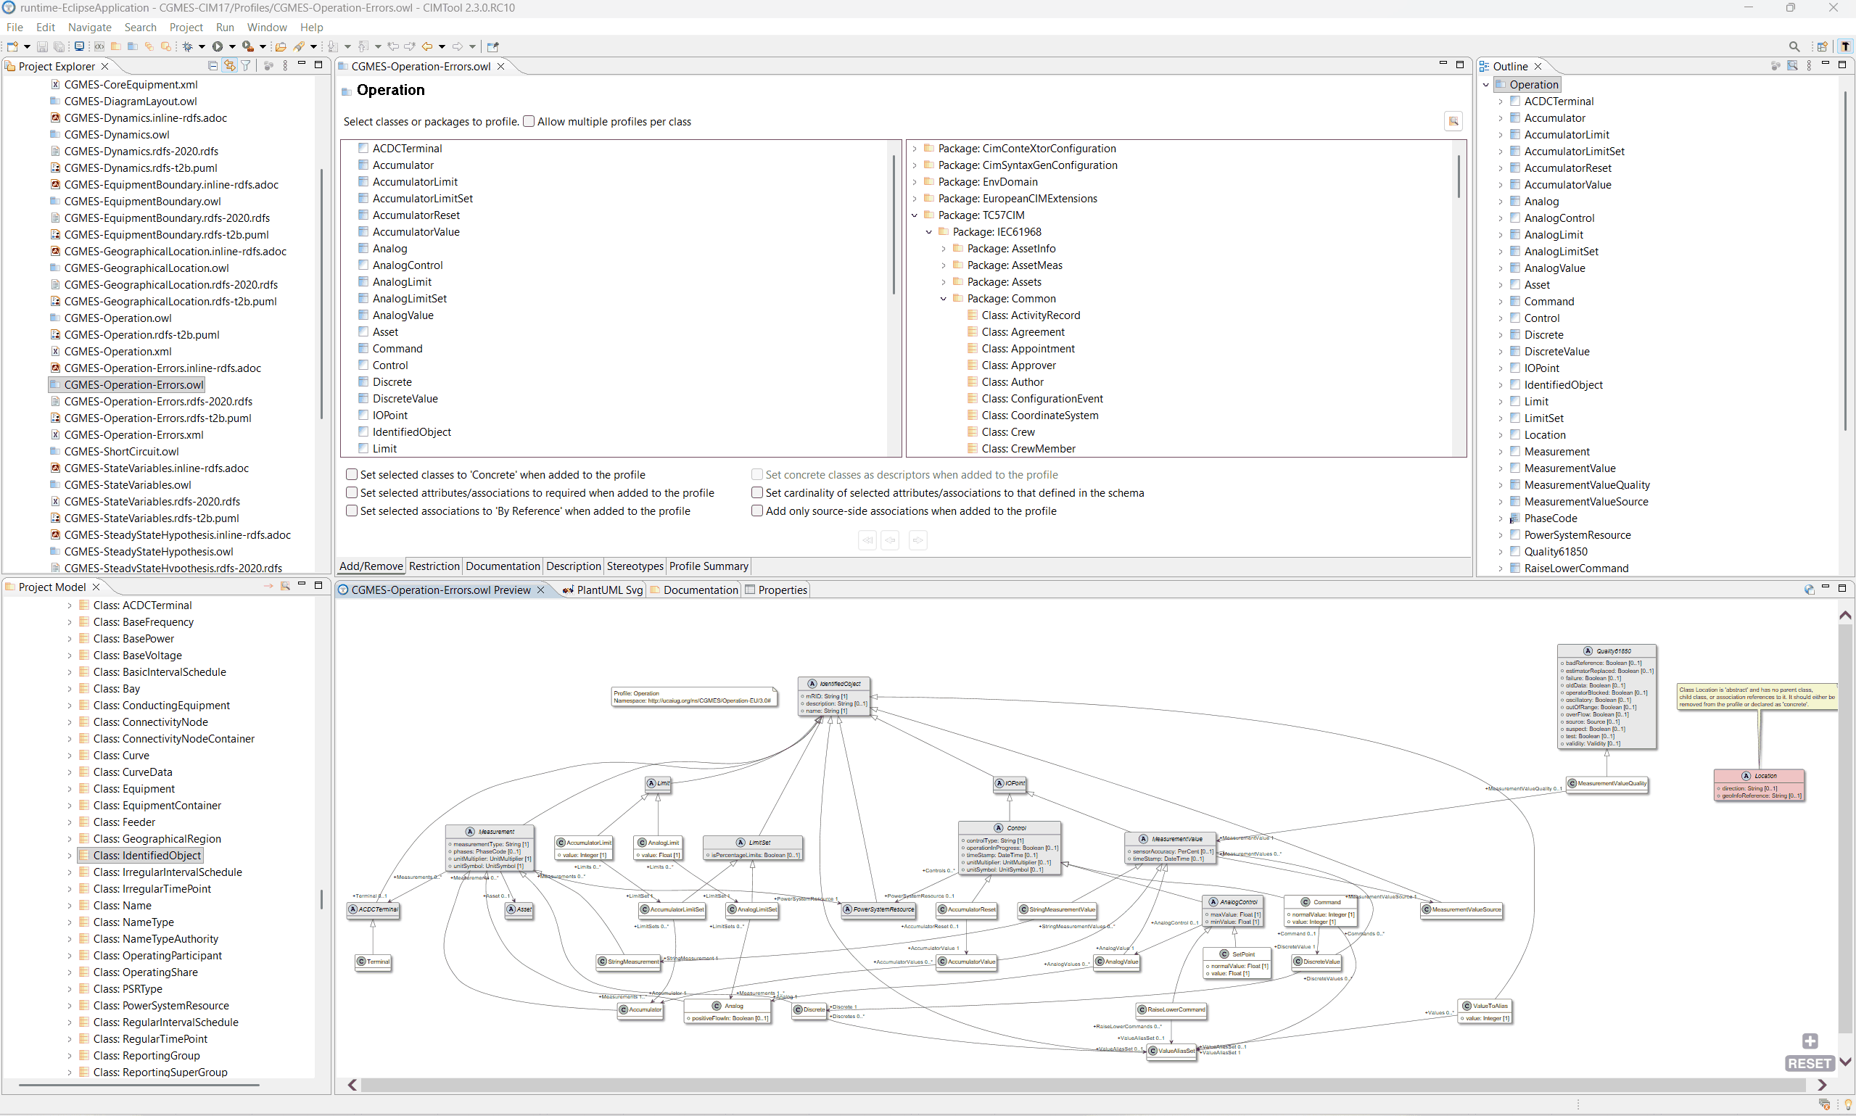This screenshot has height=1116, width=1856.
Task: Open the Window menu
Action: tap(267, 27)
